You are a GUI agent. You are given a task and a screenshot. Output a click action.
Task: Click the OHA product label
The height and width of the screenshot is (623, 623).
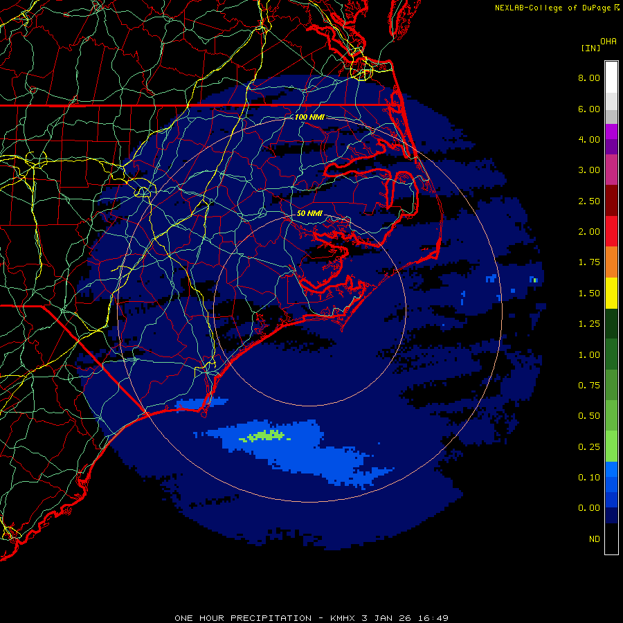(x=608, y=41)
